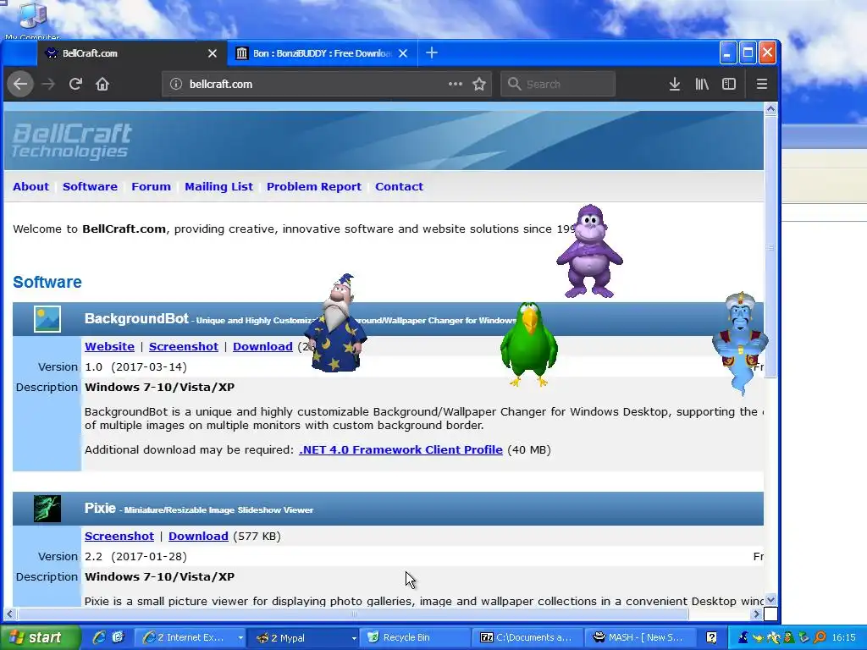This screenshot has height=650, width=867.
Task: Toggle the sidebar icon in toolbar
Action: point(729,84)
